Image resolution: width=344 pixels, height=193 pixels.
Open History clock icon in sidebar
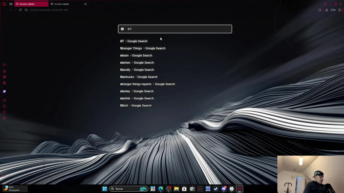coord(4,106)
